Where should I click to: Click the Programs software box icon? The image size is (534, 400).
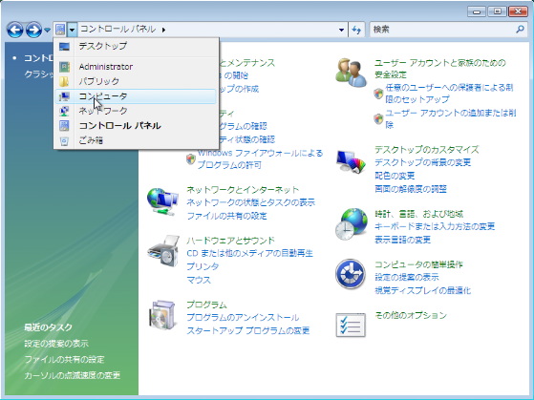(x=163, y=315)
